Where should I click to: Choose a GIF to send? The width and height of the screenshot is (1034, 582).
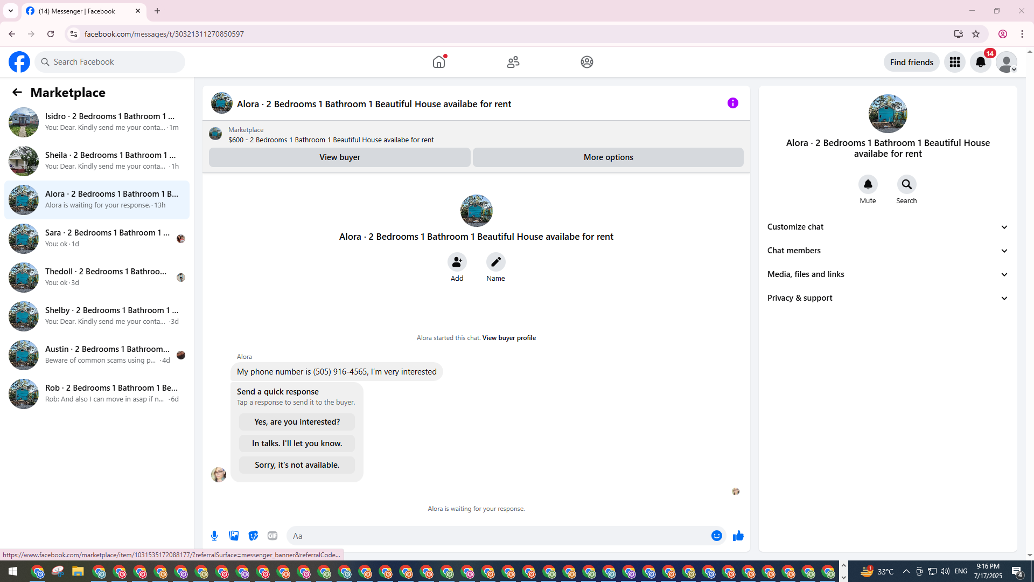pos(273,536)
